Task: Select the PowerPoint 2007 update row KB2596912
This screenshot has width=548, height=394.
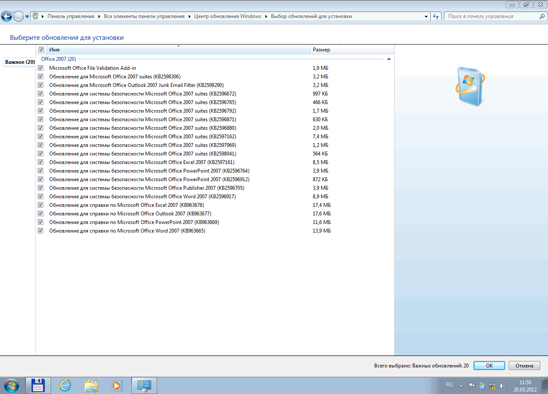Action: pos(215,179)
